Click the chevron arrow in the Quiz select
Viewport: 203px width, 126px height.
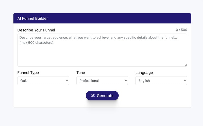[67, 81]
